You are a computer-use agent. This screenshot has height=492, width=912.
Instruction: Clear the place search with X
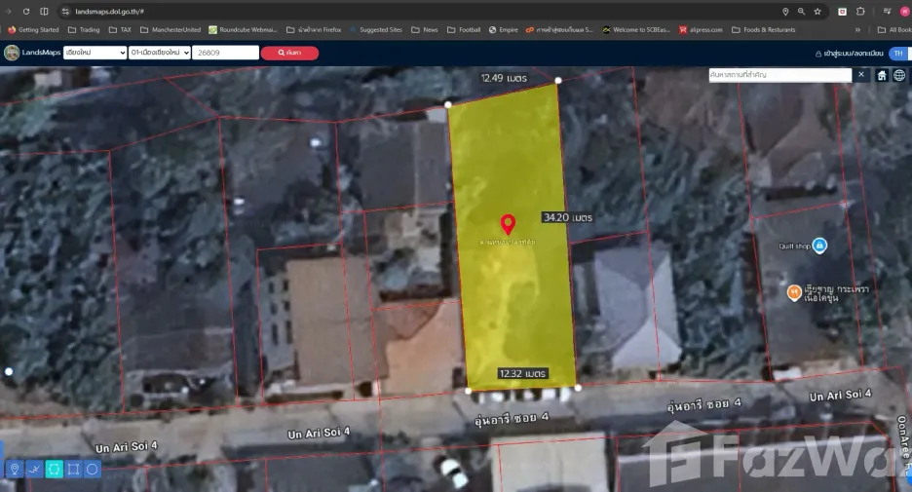pyautogui.click(x=861, y=74)
